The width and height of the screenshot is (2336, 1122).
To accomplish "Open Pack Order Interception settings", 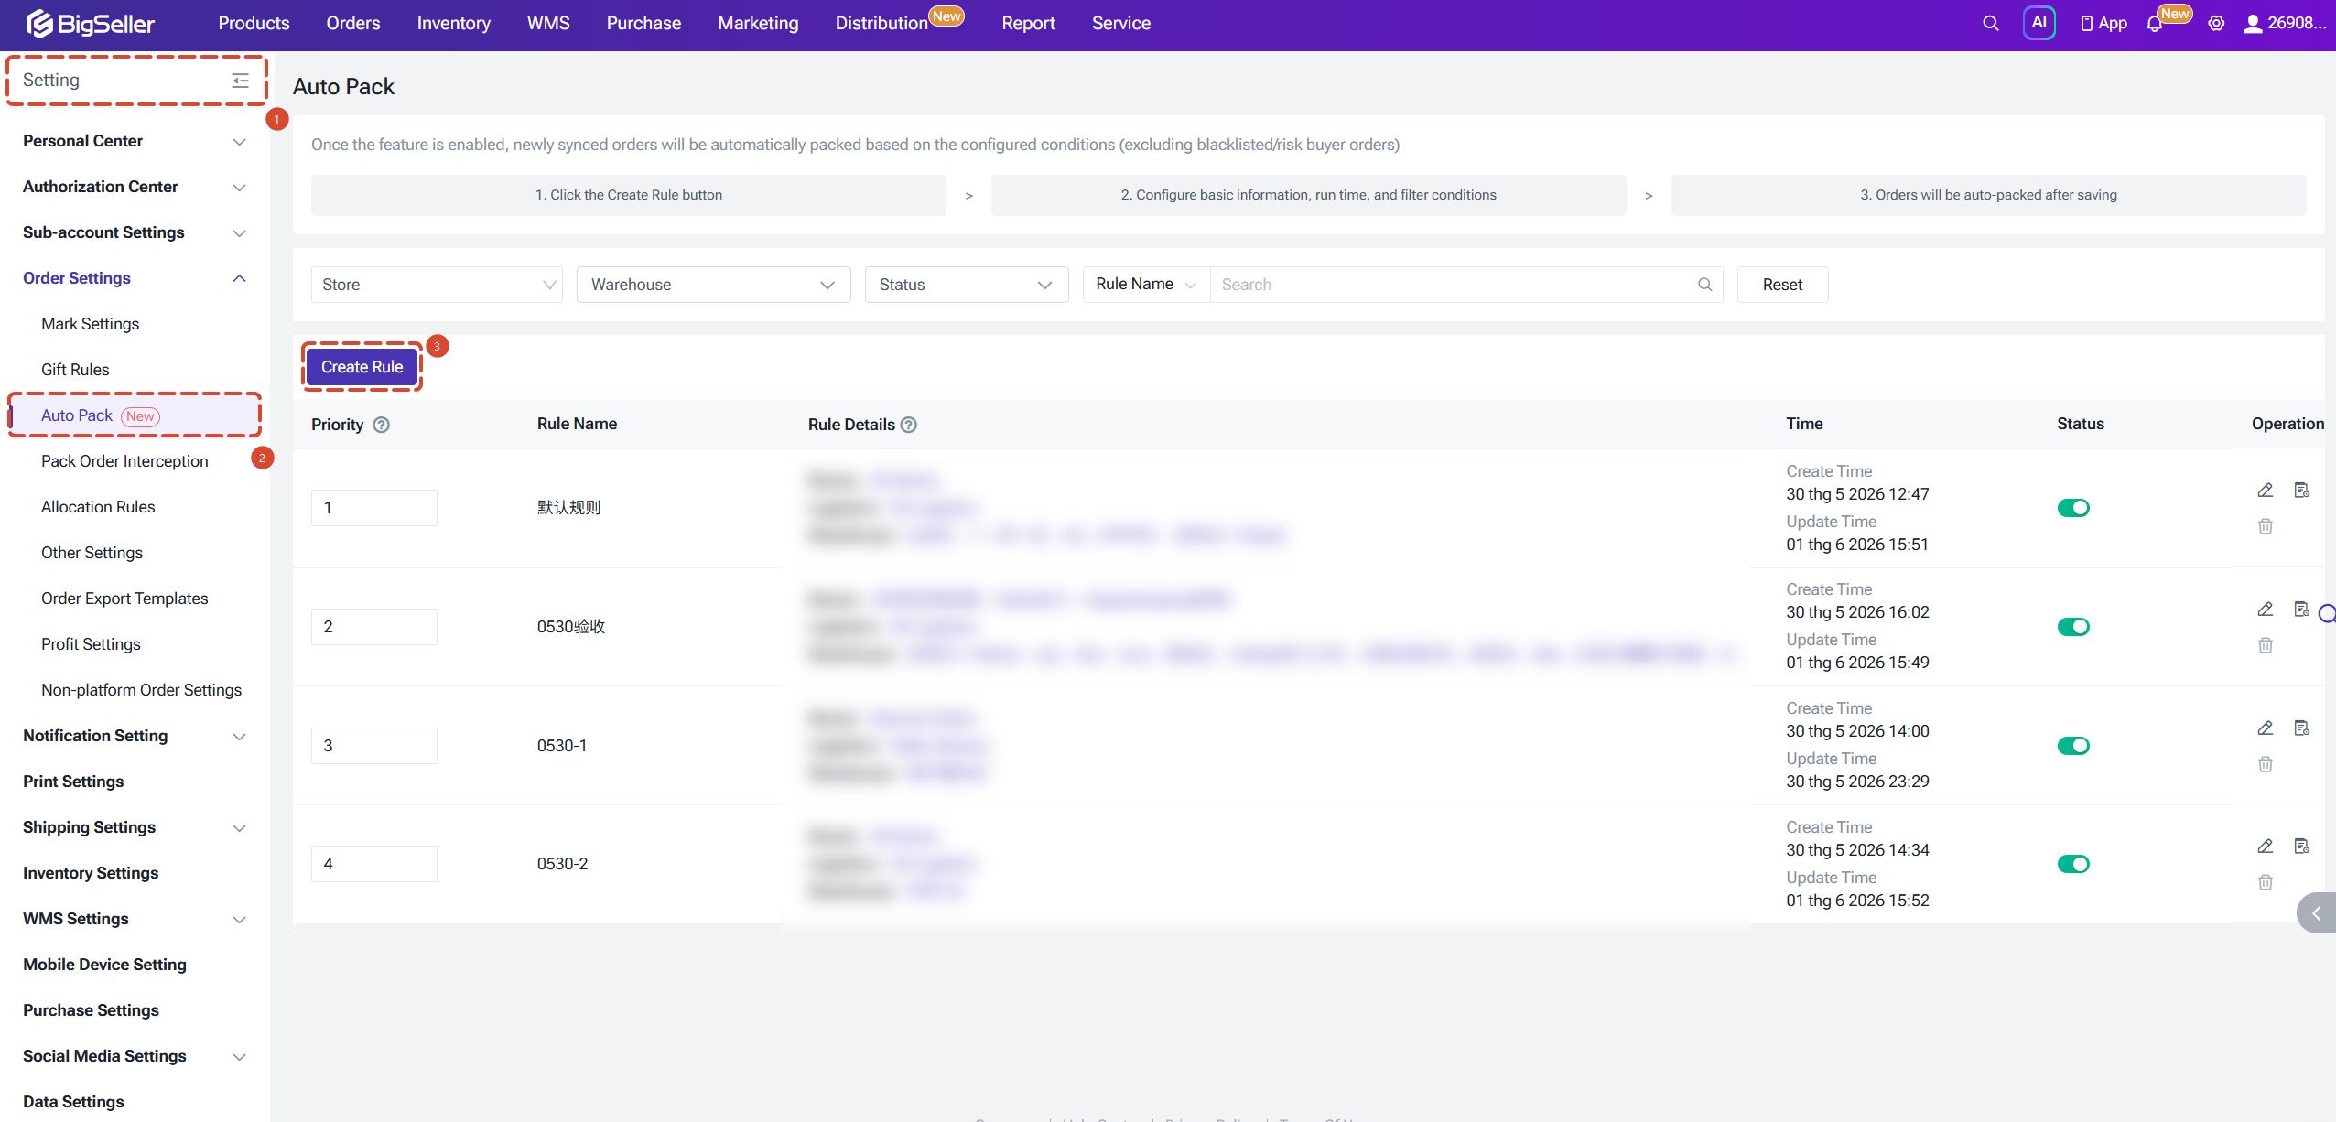I will pyautogui.click(x=124, y=461).
